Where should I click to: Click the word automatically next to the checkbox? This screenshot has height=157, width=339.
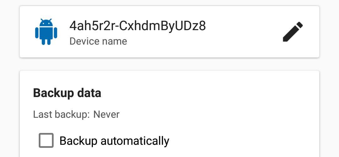click(135, 141)
